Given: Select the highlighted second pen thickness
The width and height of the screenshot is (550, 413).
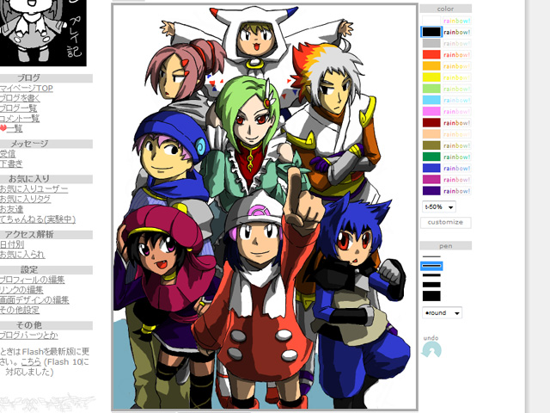Looking at the screenshot, I should (431, 266).
